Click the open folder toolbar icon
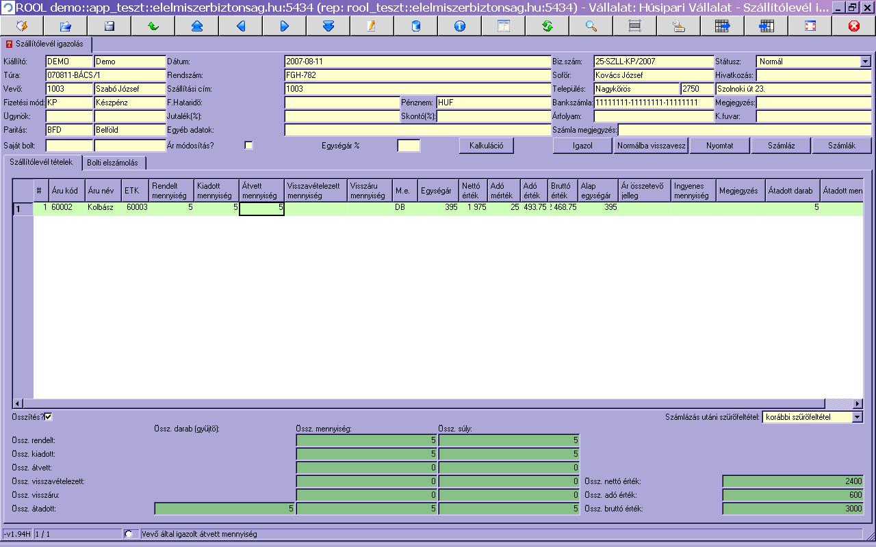The width and height of the screenshot is (876, 547). 66,26
